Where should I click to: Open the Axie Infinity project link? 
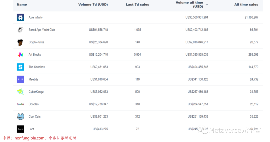click(35, 17)
